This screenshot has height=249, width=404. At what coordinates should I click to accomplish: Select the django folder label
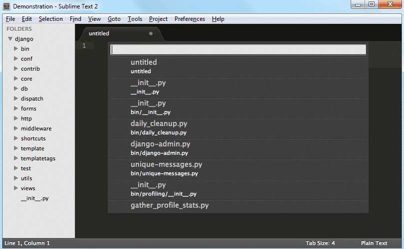[24, 39]
